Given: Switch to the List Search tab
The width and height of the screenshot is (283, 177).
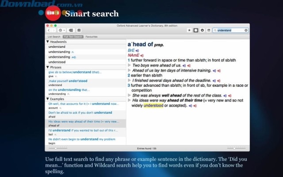Looking at the screenshot, I should coord(54,37).
